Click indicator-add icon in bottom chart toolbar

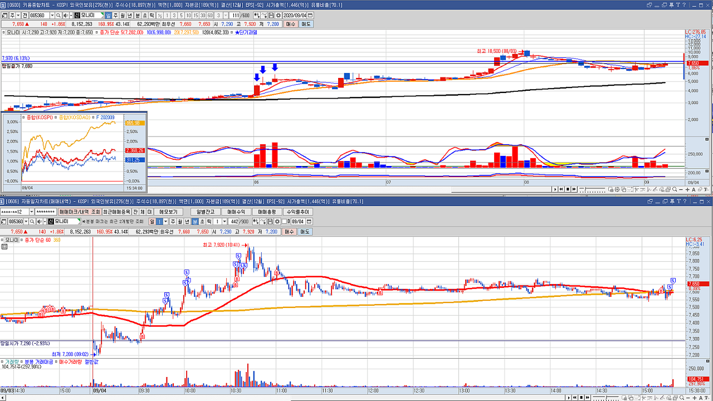coord(257,221)
